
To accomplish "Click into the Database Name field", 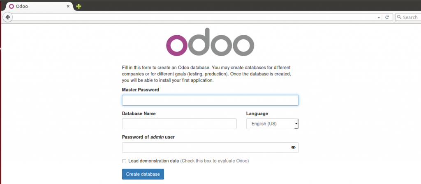I will tap(179, 124).
